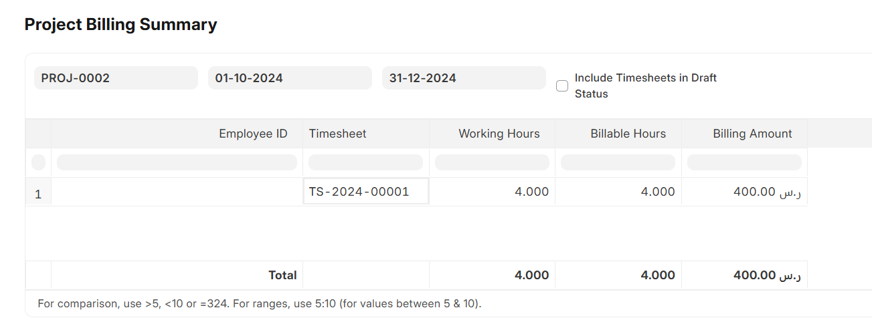This screenshot has width=872, height=324.
Task: Focus the filter box under Timesheet
Action: 365,162
